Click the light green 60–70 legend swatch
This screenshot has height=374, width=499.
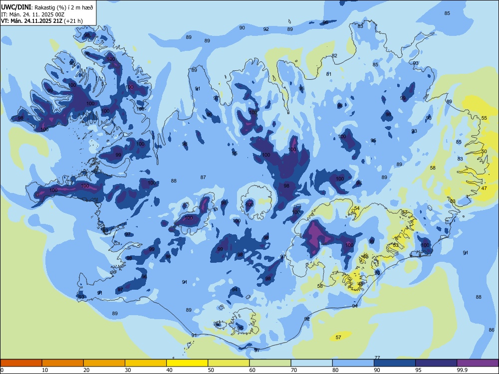coord(270,363)
